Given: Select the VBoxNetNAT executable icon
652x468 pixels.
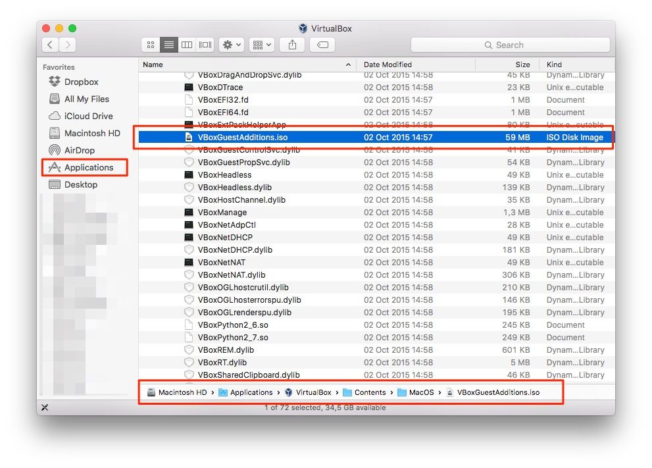Looking at the screenshot, I should click(x=189, y=262).
